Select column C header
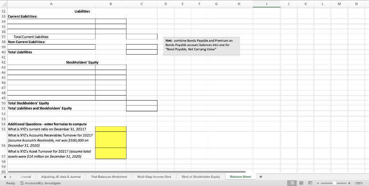369x186 pixels. [142, 4]
